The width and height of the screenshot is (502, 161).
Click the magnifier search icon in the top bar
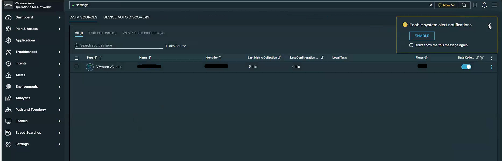pyautogui.click(x=464, y=5)
